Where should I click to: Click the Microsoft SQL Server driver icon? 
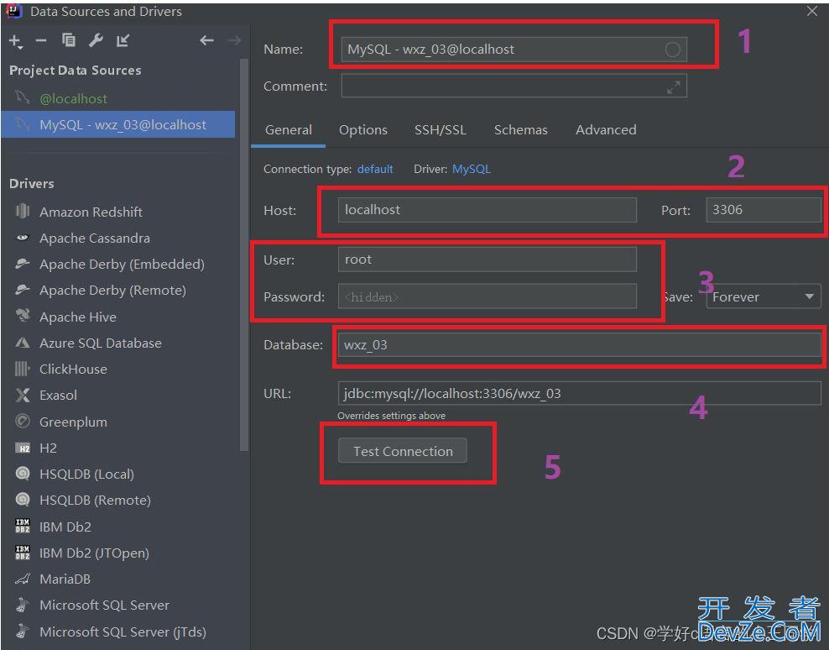pos(22,605)
